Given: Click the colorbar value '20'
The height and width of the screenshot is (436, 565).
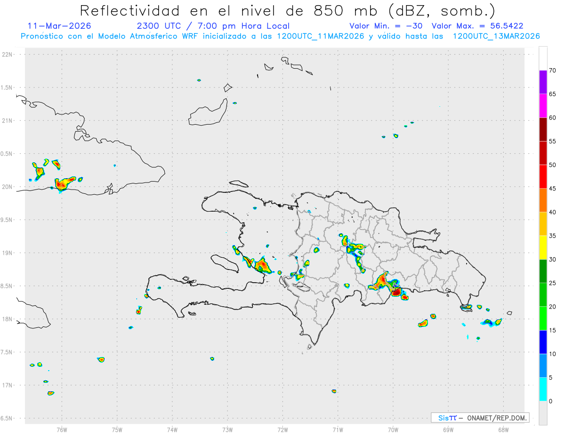Looking at the screenshot, I should (552, 307).
